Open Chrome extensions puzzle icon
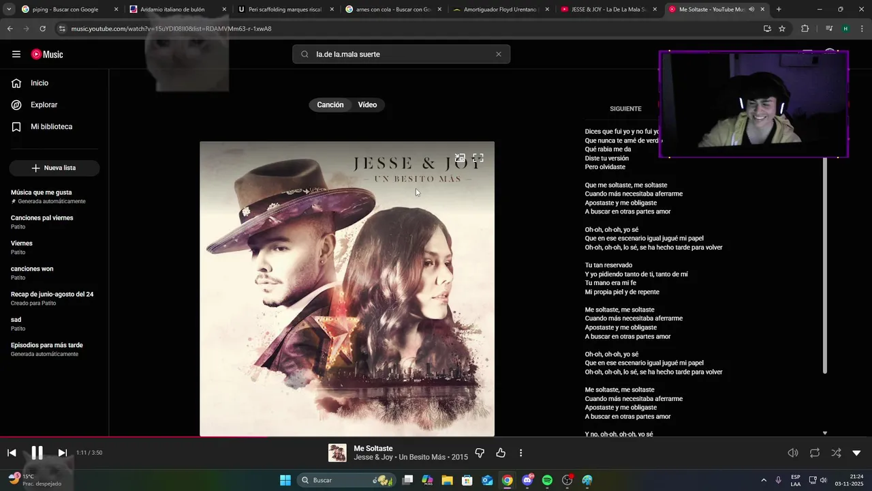This screenshot has width=872, height=491. 805,29
